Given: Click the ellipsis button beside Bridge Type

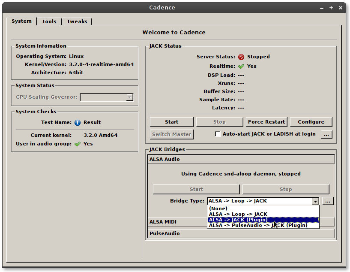Looking at the screenshot, I should click(328, 201).
